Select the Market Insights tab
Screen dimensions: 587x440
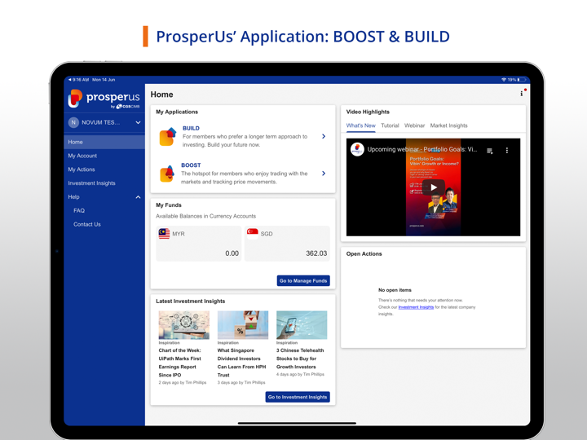pyautogui.click(x=448, y=125)
